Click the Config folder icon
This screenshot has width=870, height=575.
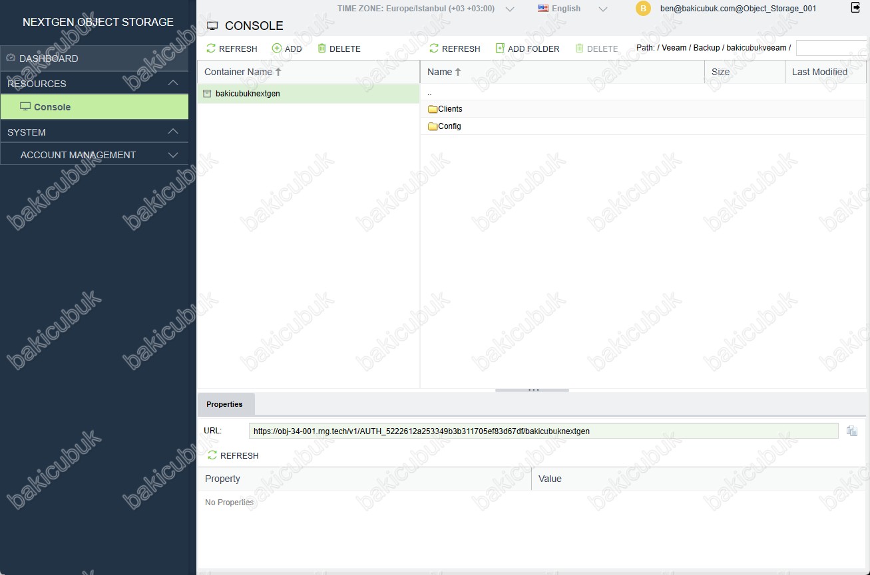433,126
